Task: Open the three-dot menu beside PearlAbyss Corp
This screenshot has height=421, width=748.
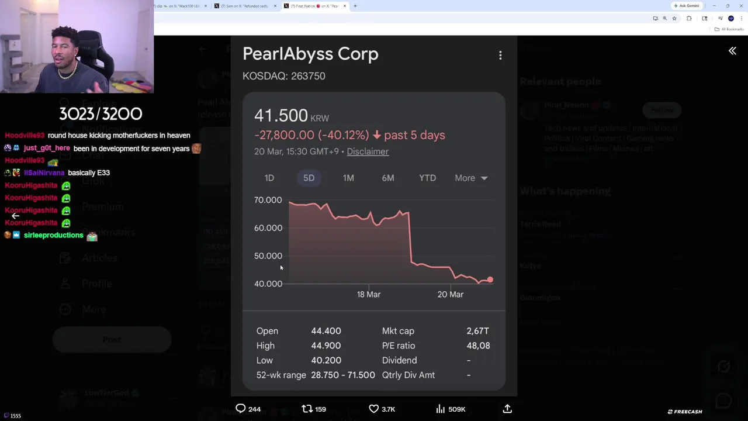Action: click(x=500, y=55)
